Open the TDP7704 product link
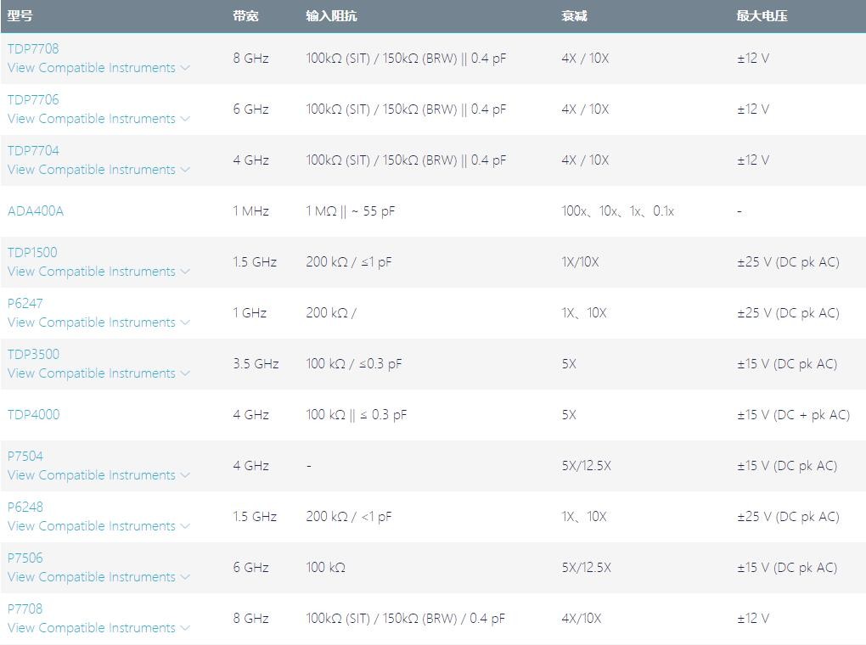This screenshot has width=866, height=645. (33, 150)
